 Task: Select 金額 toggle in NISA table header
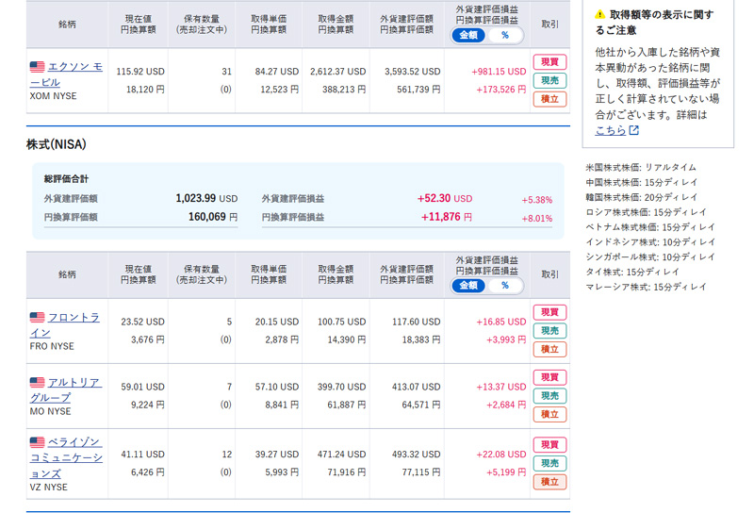click(468, 286)
